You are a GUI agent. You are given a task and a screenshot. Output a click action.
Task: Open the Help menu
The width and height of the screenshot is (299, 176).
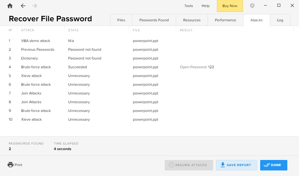click(206, 6)
